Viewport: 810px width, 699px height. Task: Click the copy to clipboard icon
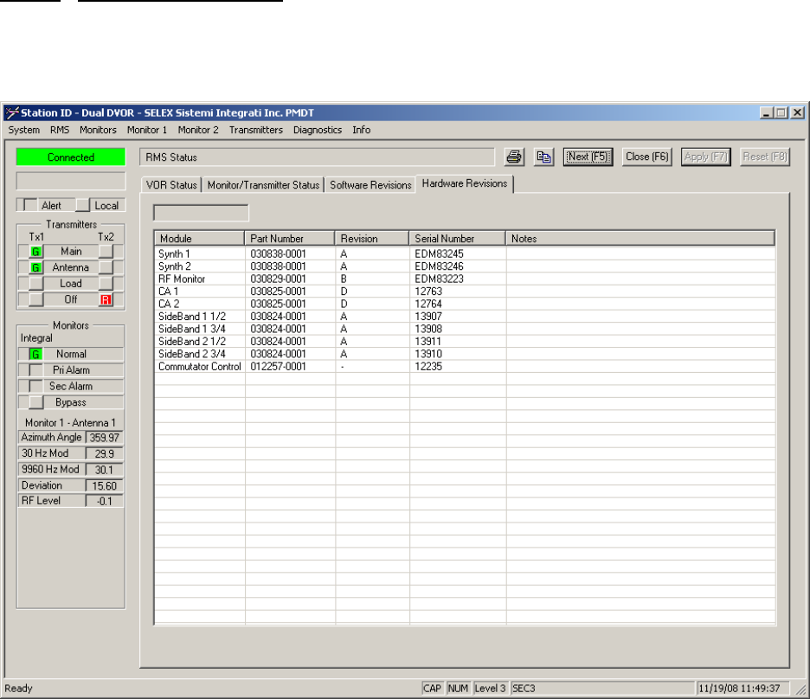pos(543,157)
